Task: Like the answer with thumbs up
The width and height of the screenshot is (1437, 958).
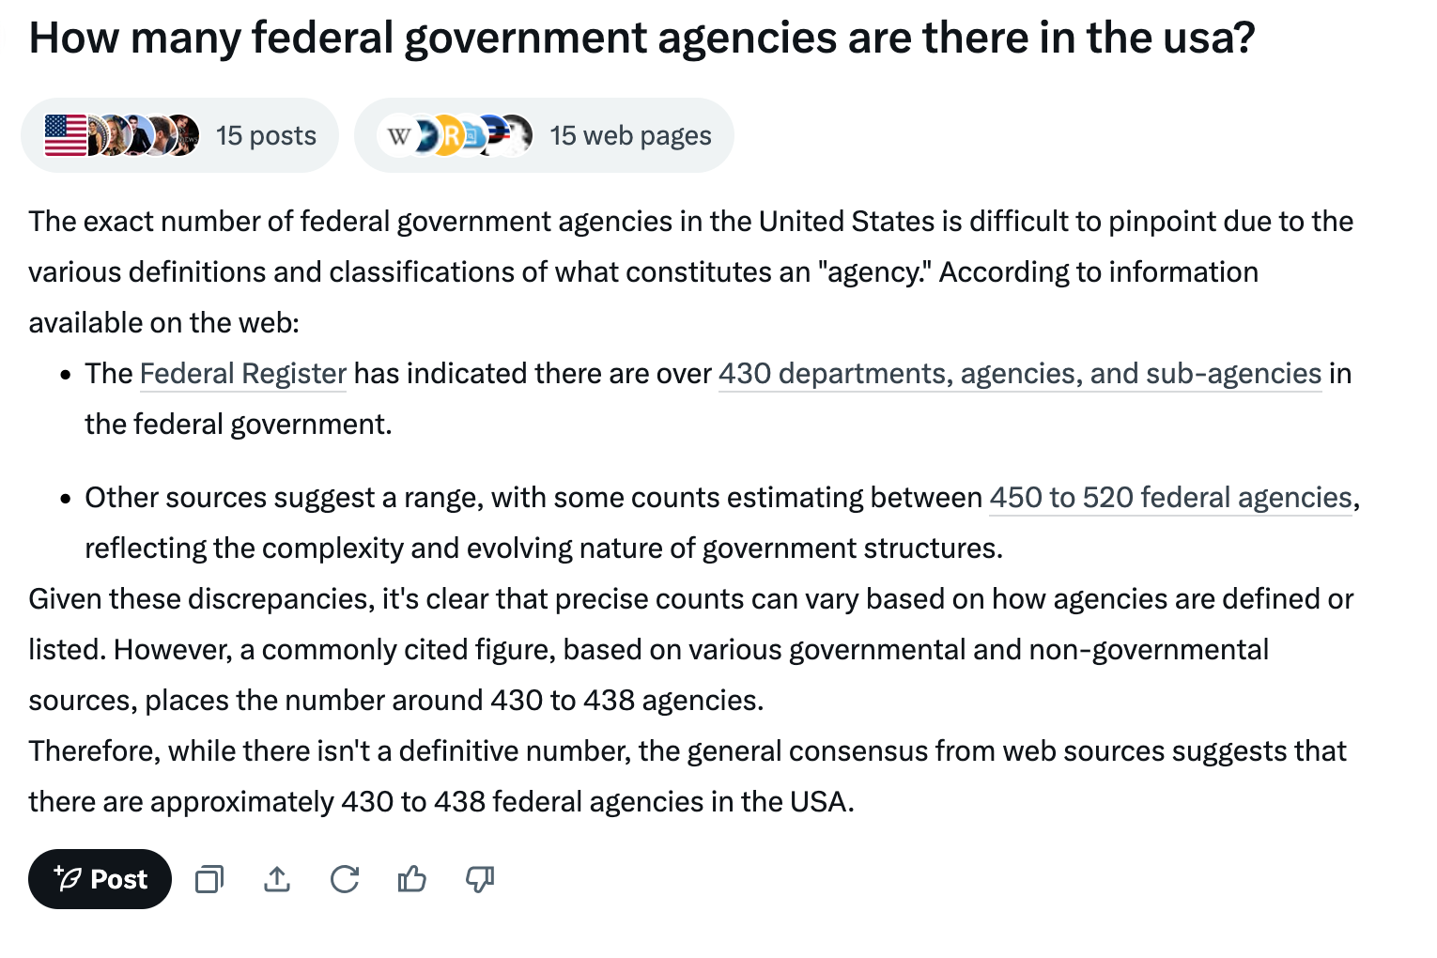Action: [x=412, y=879]
